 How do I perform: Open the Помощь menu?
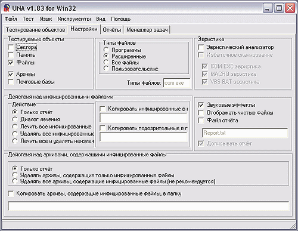click(120, 19)
